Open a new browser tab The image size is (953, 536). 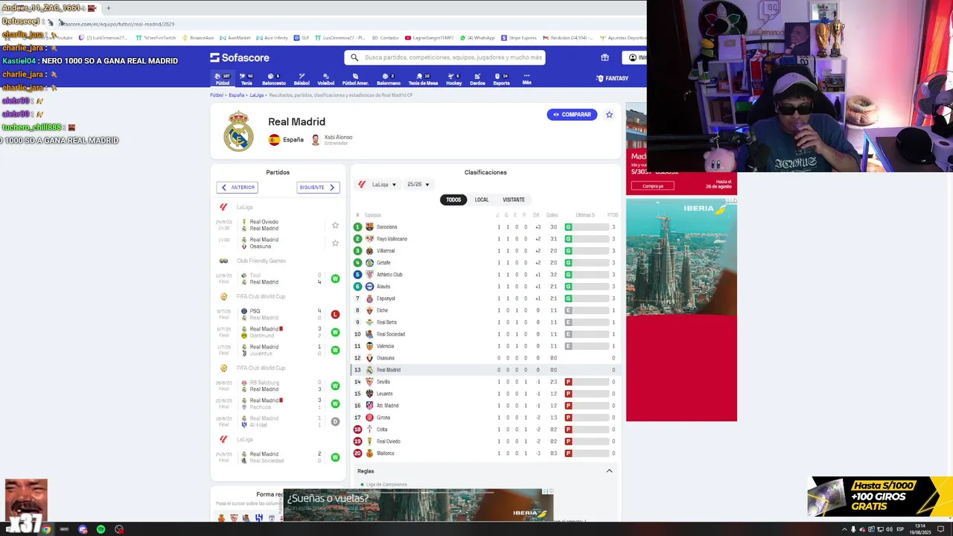[108, 8]
